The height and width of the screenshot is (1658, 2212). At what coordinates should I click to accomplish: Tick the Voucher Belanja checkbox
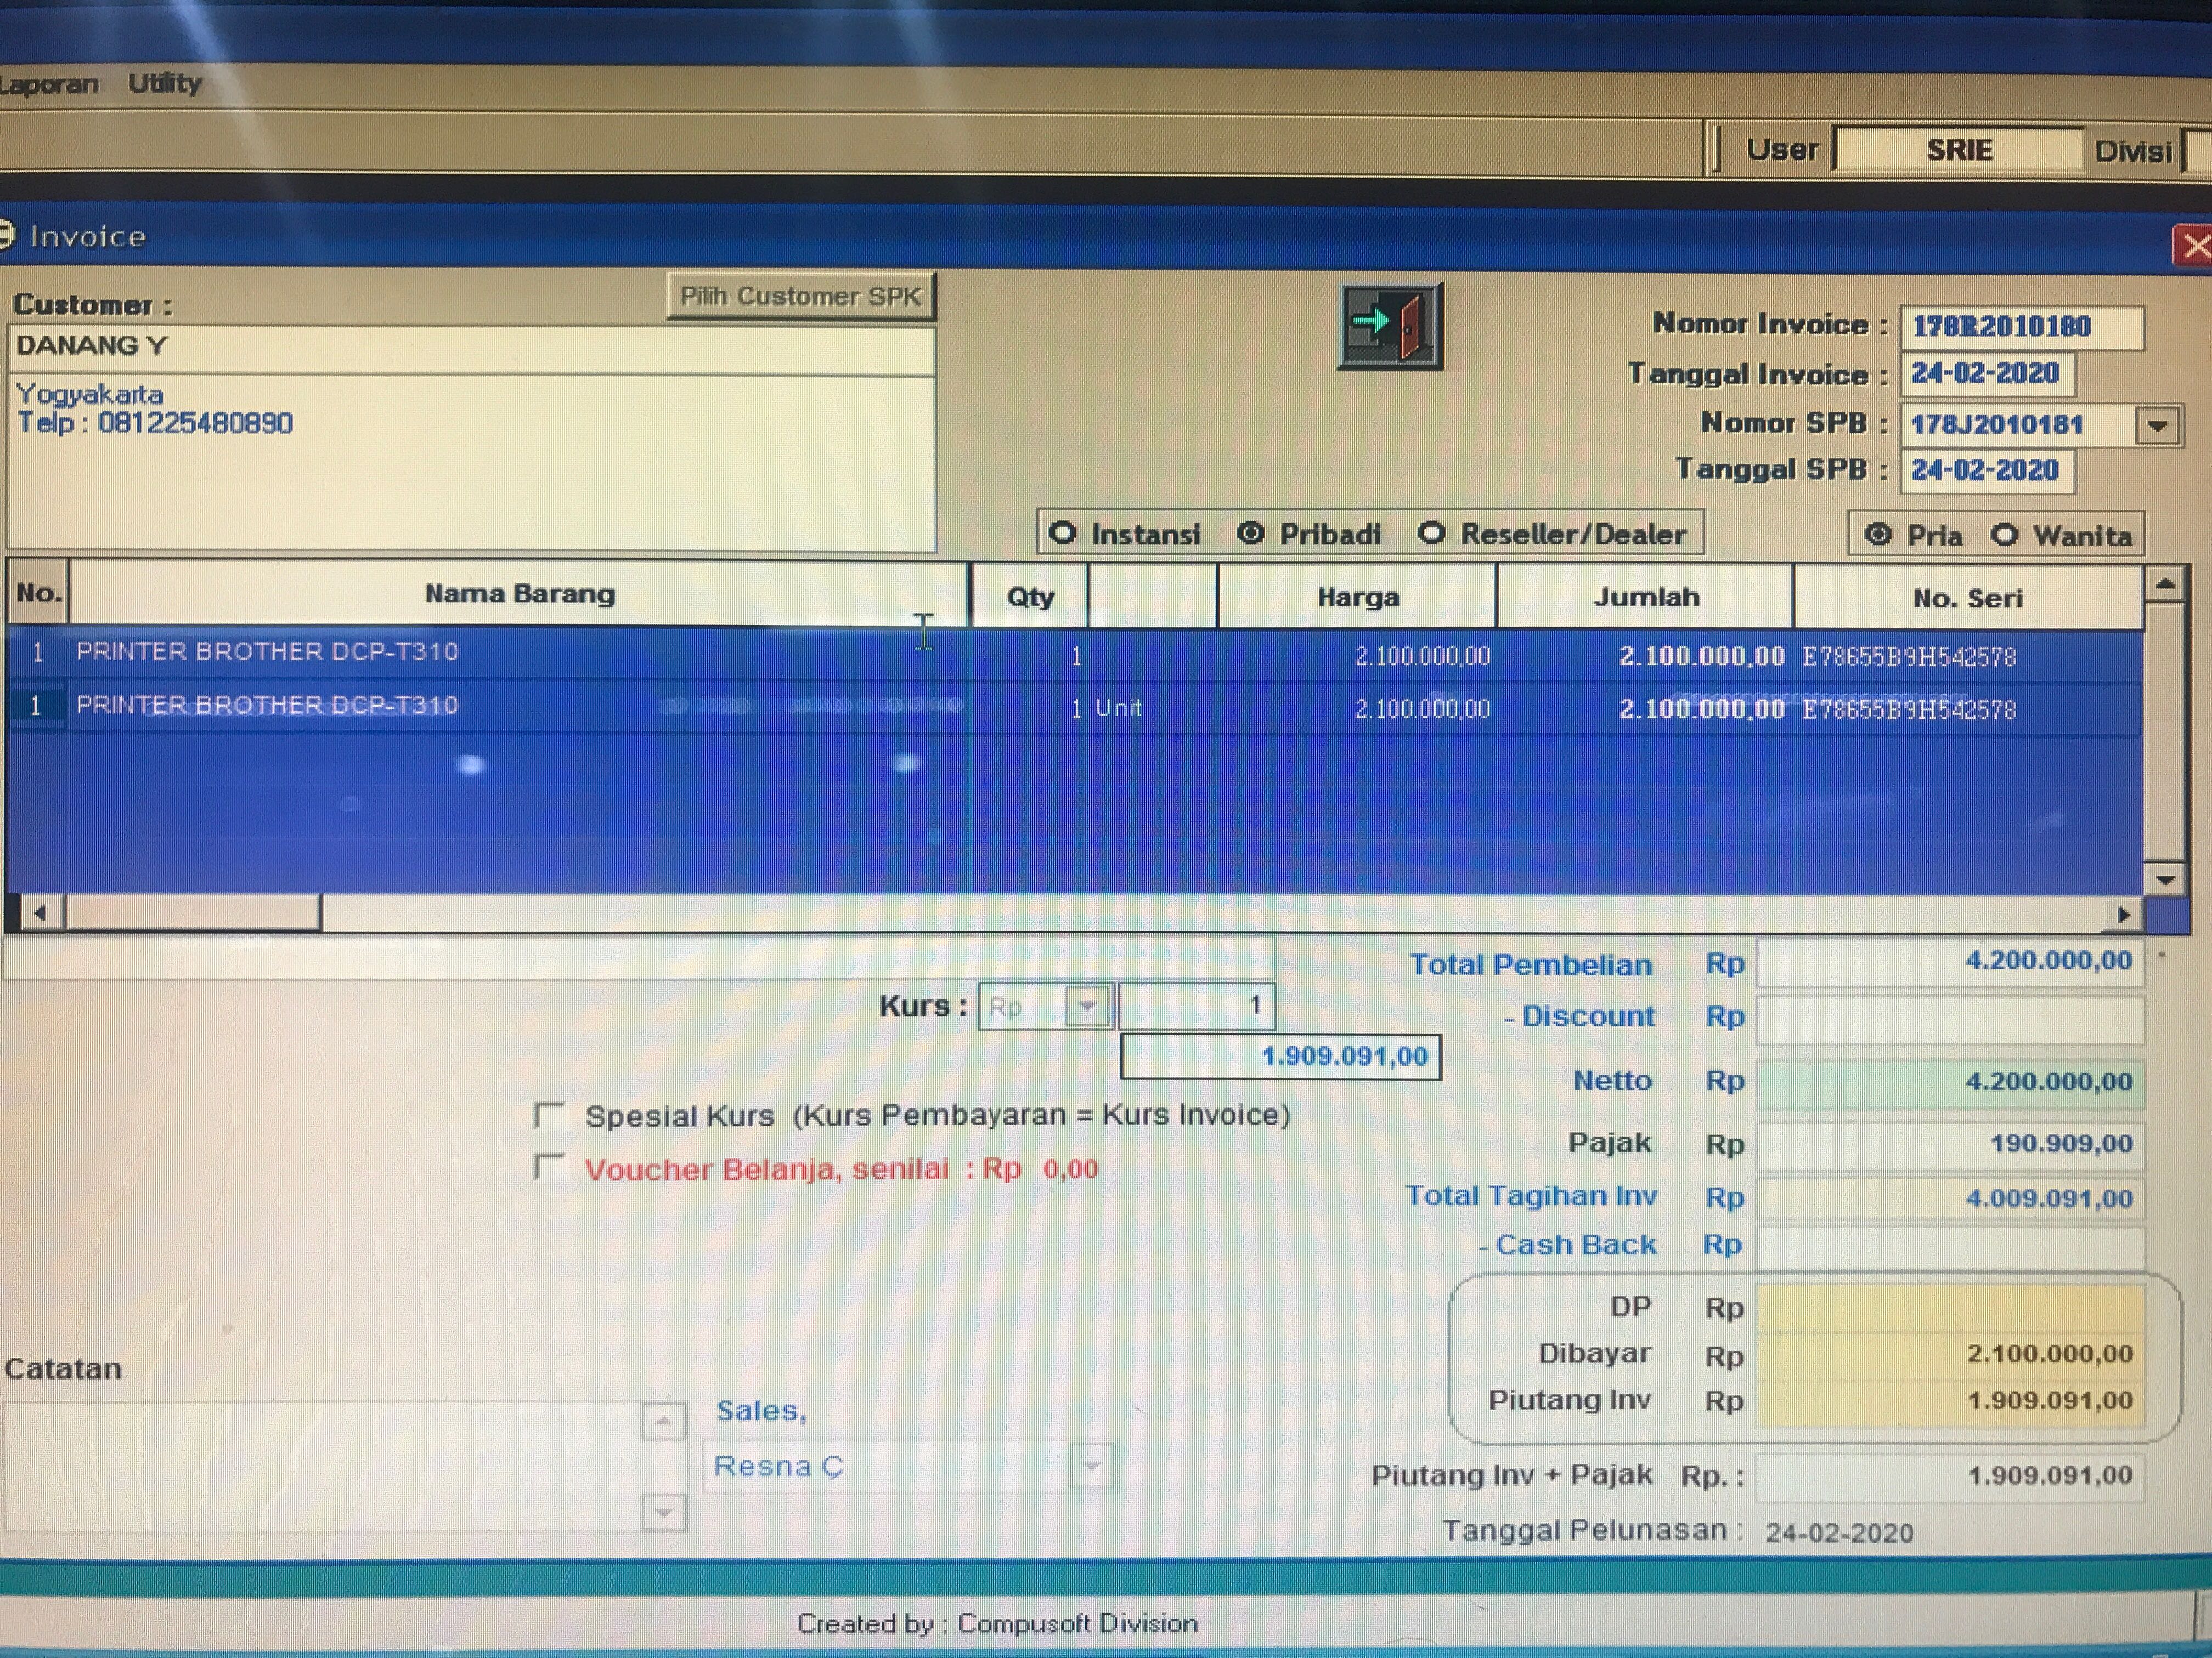point(549,1166)
